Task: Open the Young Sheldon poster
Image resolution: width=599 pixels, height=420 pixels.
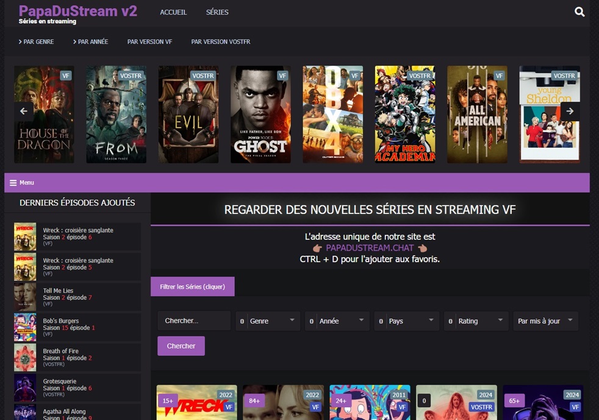Action: [550, 115]
